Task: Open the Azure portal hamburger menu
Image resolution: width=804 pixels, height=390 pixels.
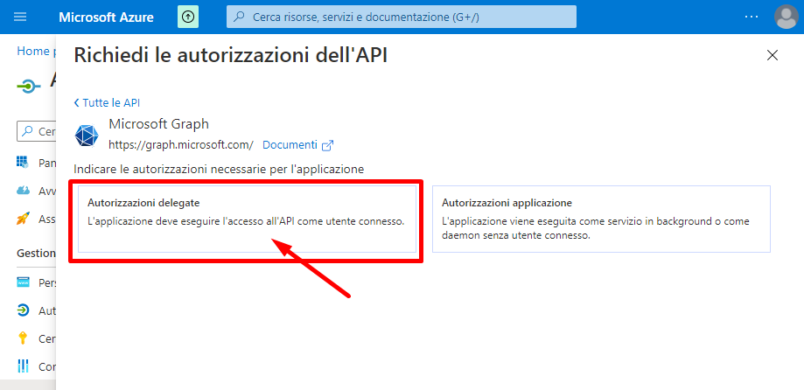Action: pos(20,17)
